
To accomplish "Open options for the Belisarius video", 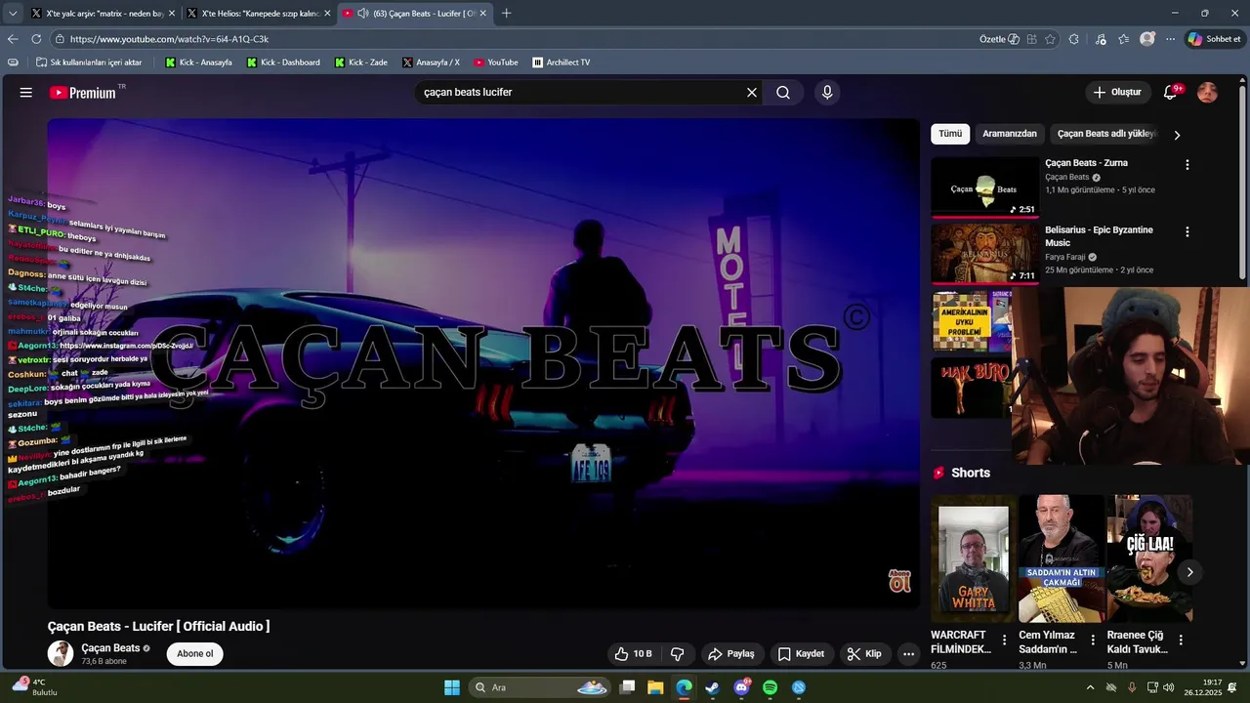I will click(x=1187, y=232).
